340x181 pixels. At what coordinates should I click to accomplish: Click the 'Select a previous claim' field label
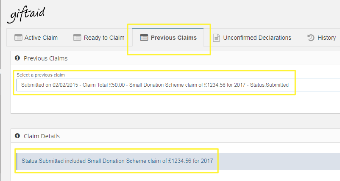(41, 75)
